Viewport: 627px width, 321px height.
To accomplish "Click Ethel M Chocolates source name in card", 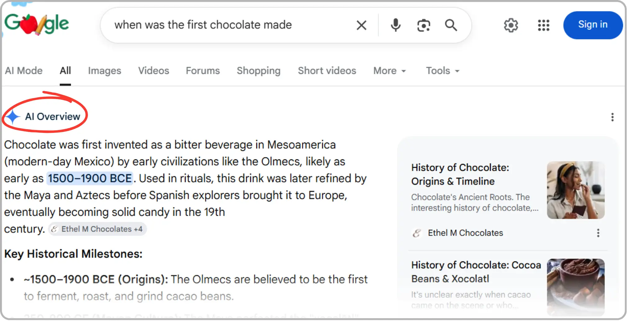I will pyautogui.click(x=465, y=233).
